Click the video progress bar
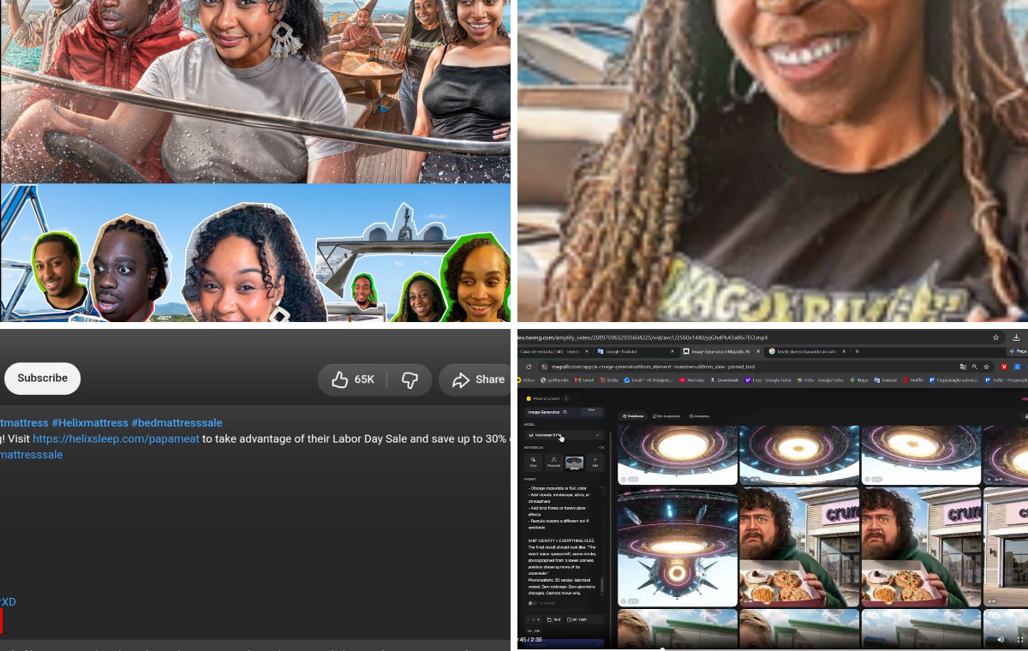The height and width of the screenshot is (651, 1028). [773, 648]
